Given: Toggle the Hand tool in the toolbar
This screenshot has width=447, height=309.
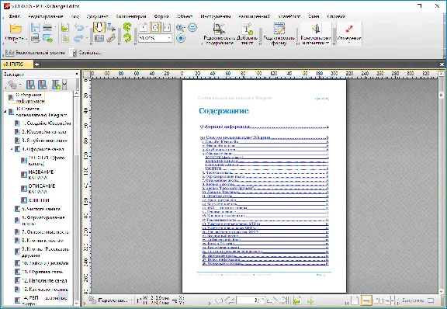Looking at the screenshot, I should click(99, 27).
